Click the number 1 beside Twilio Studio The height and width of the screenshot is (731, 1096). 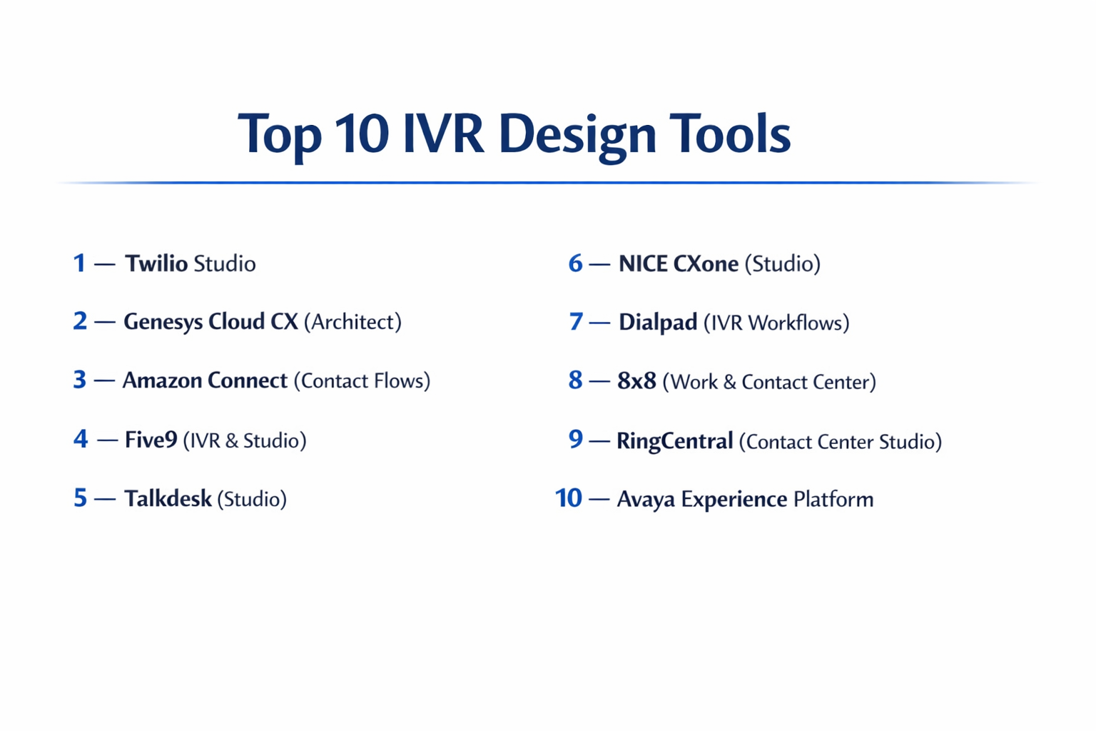click(79, 263)
